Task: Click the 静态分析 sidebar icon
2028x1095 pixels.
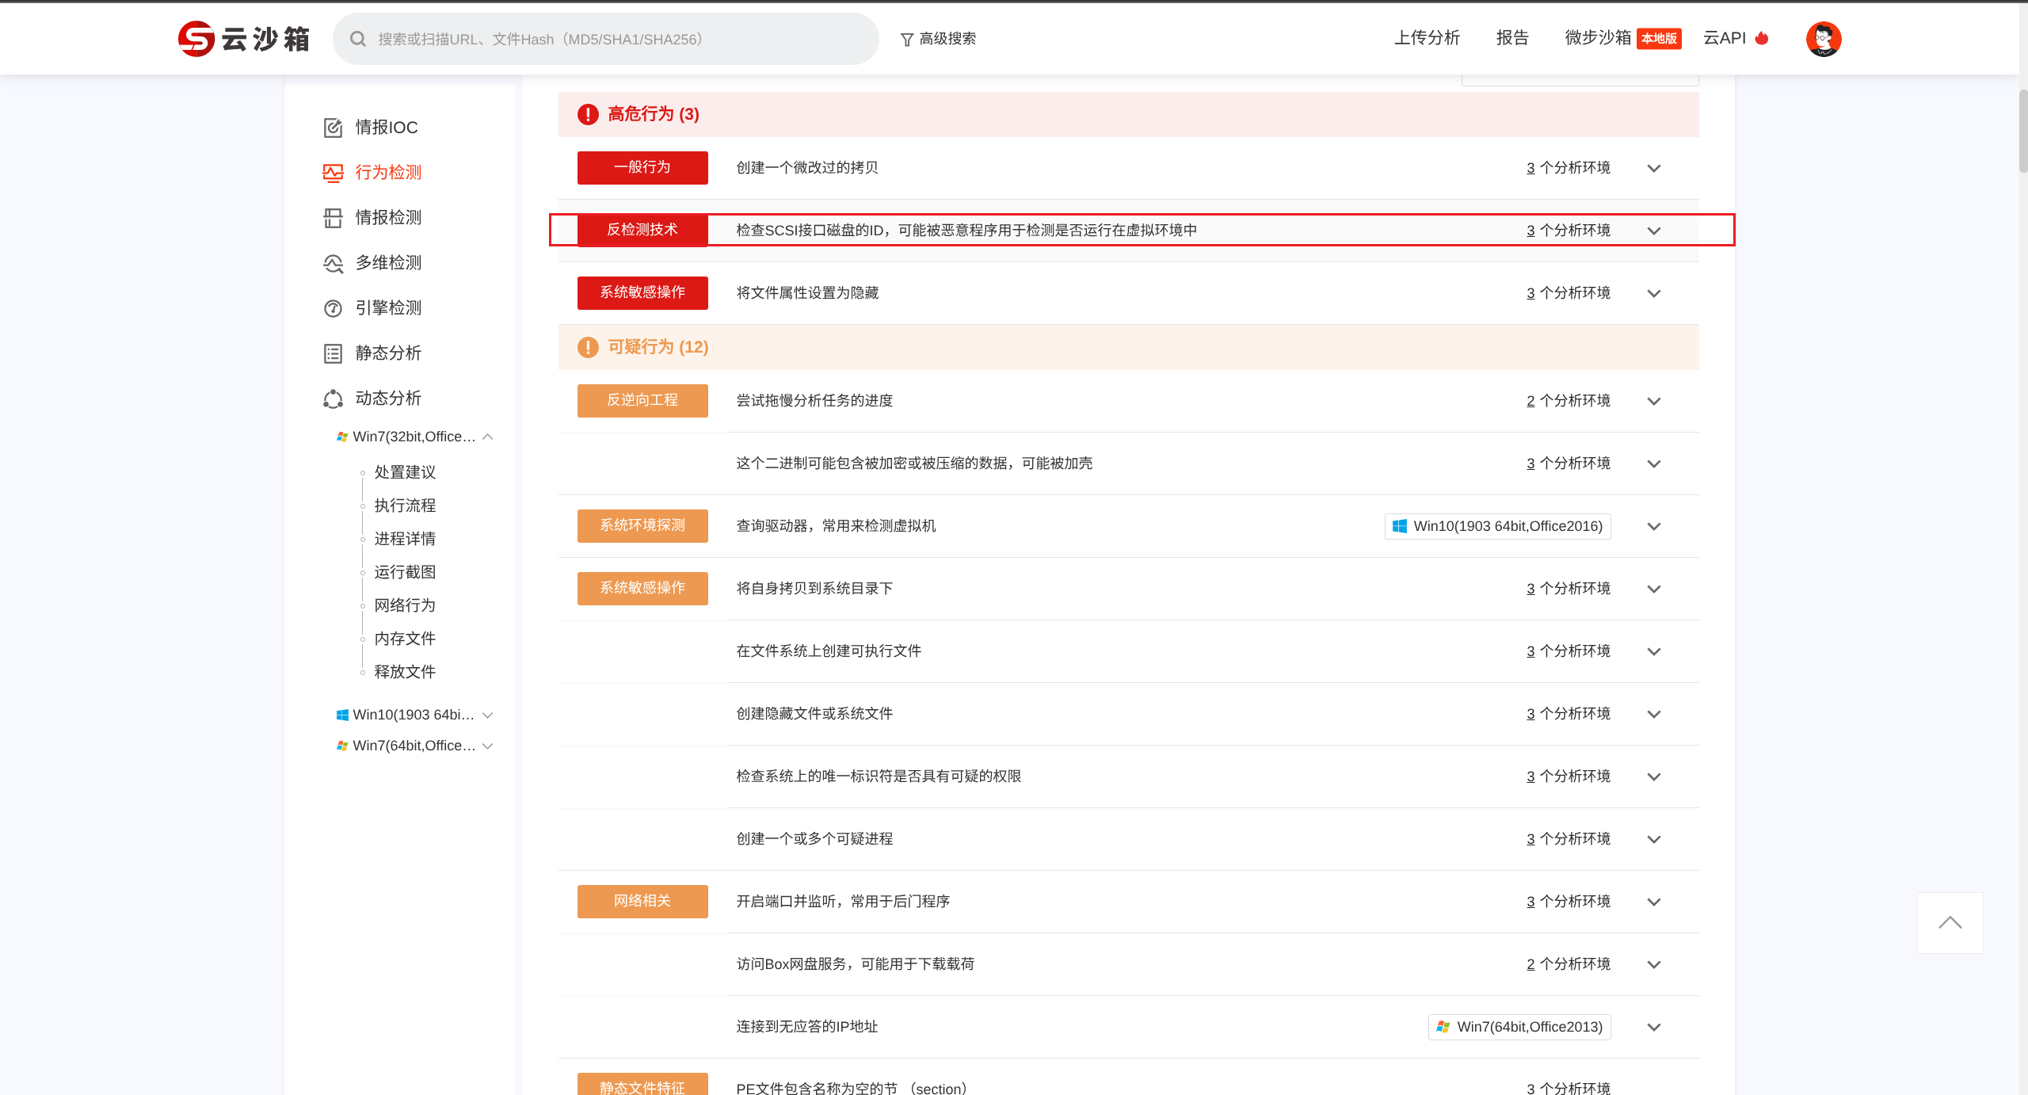Action: [333, 353]
